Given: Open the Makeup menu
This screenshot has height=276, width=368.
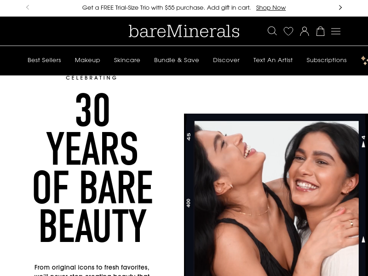Looking at the screenshot, I should [x=87, y=60].
